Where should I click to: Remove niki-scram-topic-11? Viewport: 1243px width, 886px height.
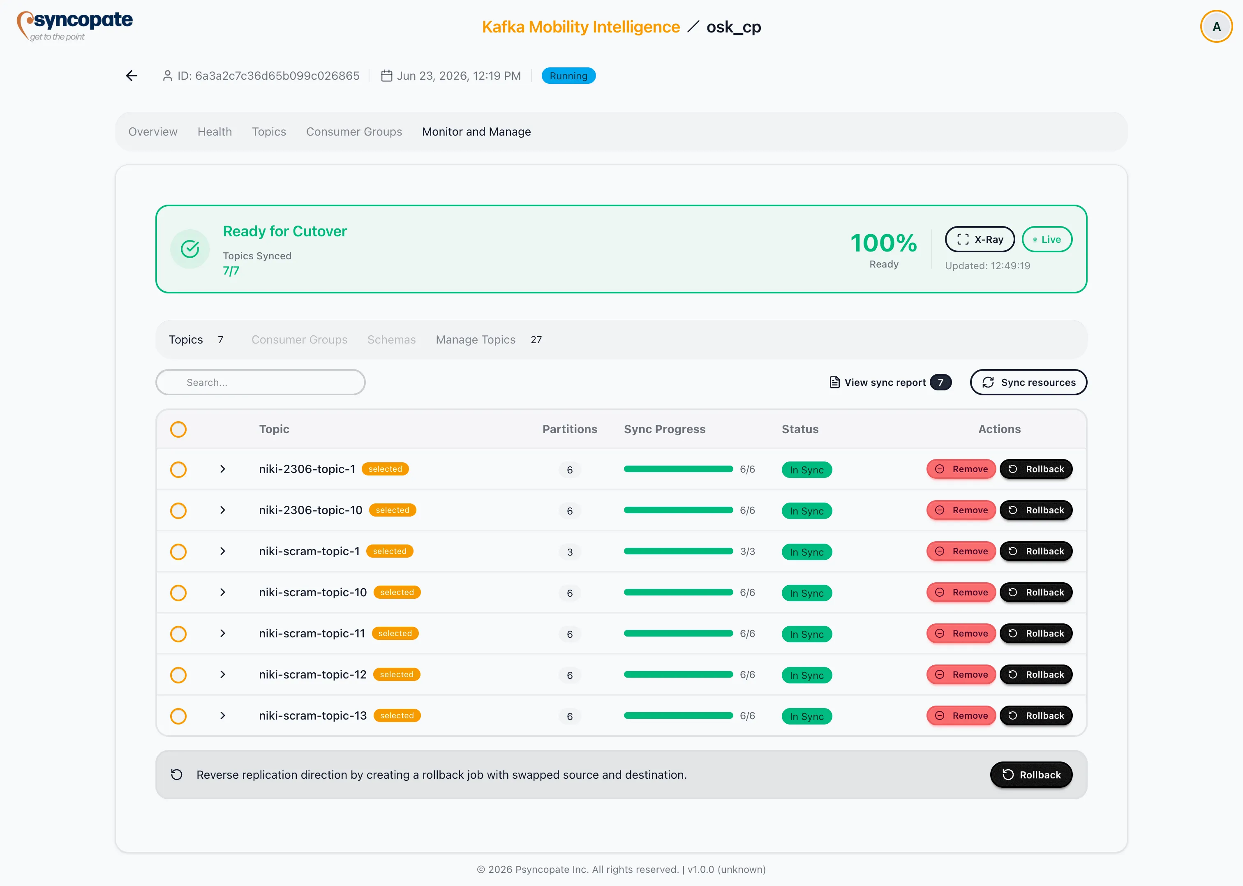pos(961,633)
